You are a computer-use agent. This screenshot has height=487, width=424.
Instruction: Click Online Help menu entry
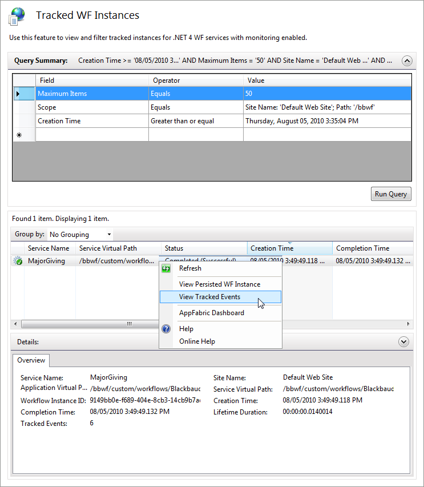click(197, 341)
